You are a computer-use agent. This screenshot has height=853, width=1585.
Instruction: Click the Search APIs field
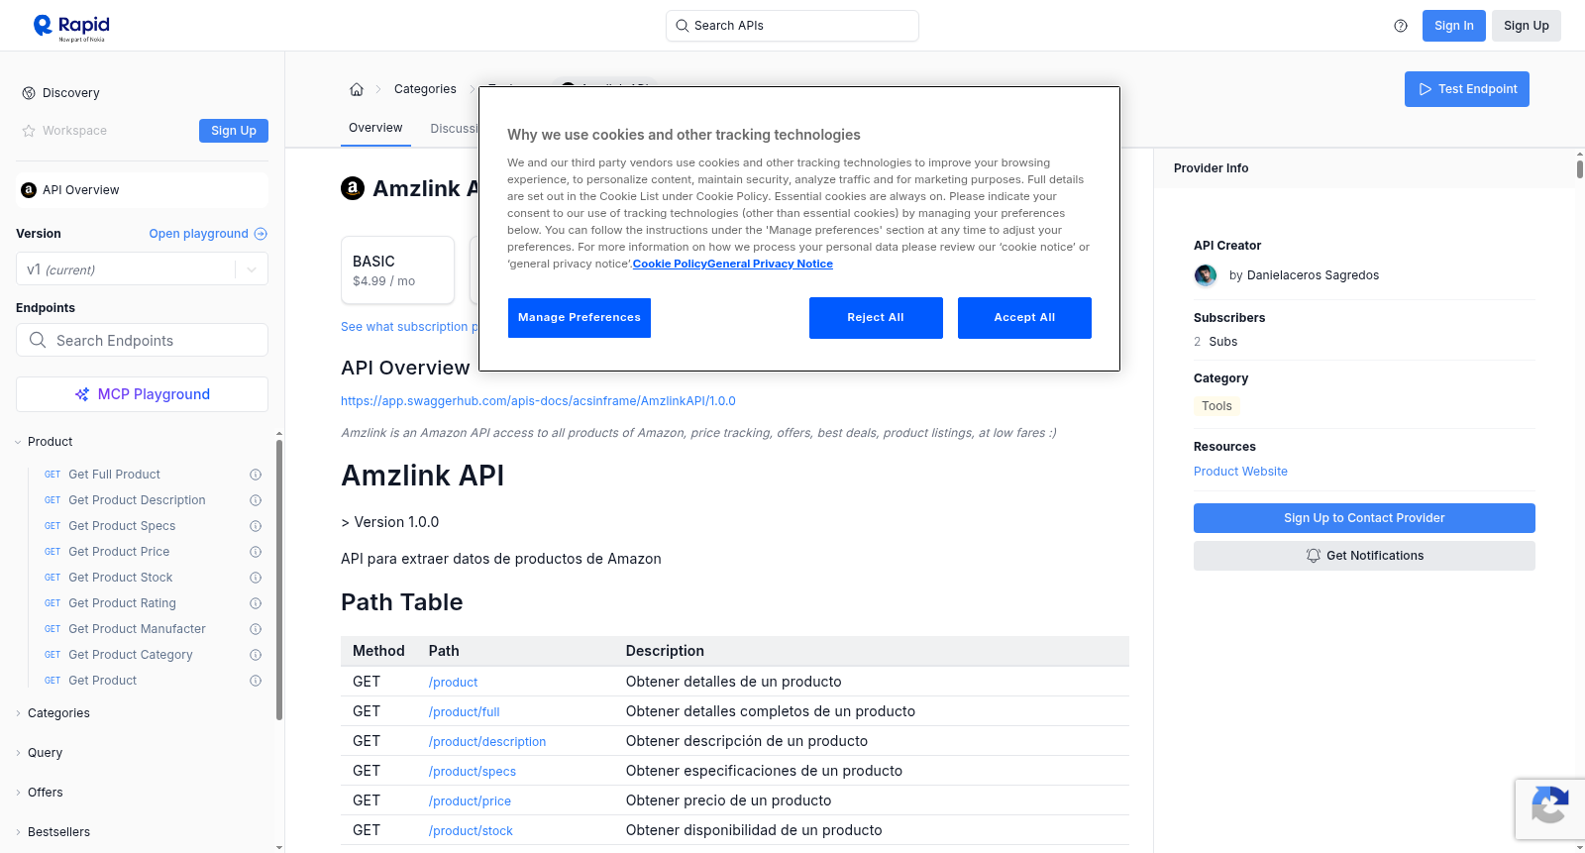[x=792, y=26]
